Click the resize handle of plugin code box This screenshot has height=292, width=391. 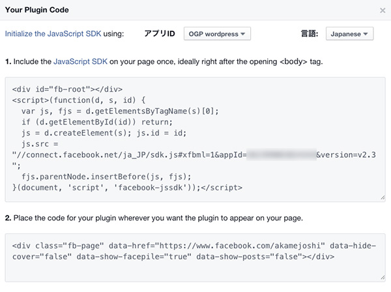[x=383, y=278]
